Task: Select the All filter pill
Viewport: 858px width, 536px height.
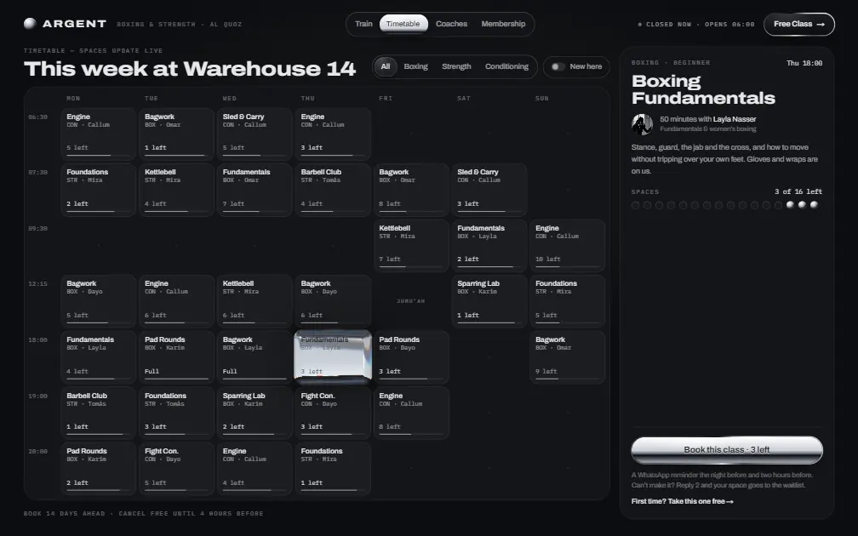Action: coord(386,66)
